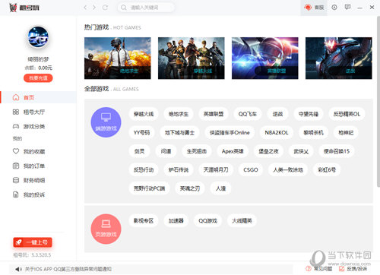
Task: Select the 彩虹6号 game tag
Action: pyautogui.click(x=327, y=169)
